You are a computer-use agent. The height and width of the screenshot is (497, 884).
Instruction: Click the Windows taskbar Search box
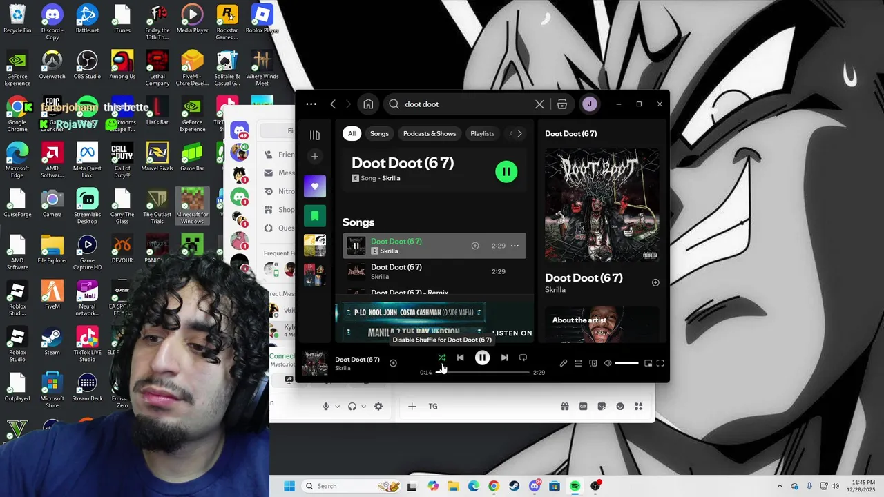pyautogui.click(x=352, y=486)
